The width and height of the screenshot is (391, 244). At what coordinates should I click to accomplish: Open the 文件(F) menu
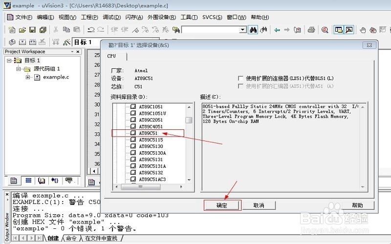point(24,17)
